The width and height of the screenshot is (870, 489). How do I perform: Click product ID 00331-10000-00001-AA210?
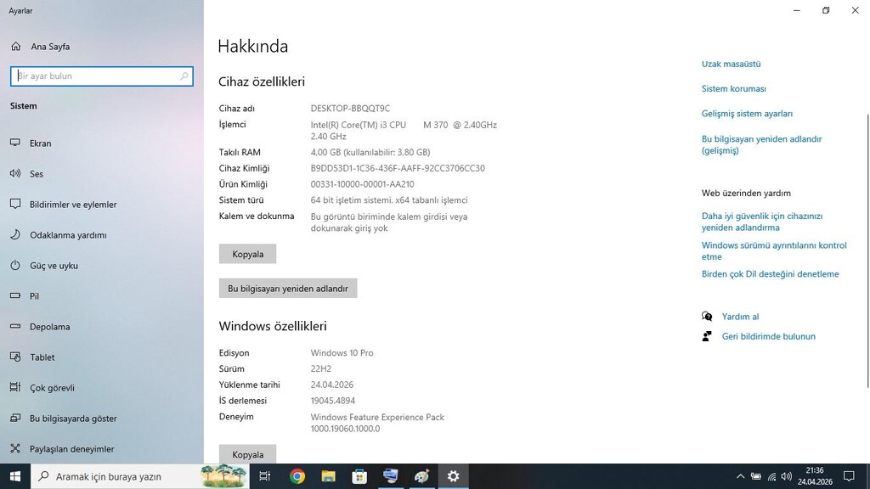click(362, 184)
